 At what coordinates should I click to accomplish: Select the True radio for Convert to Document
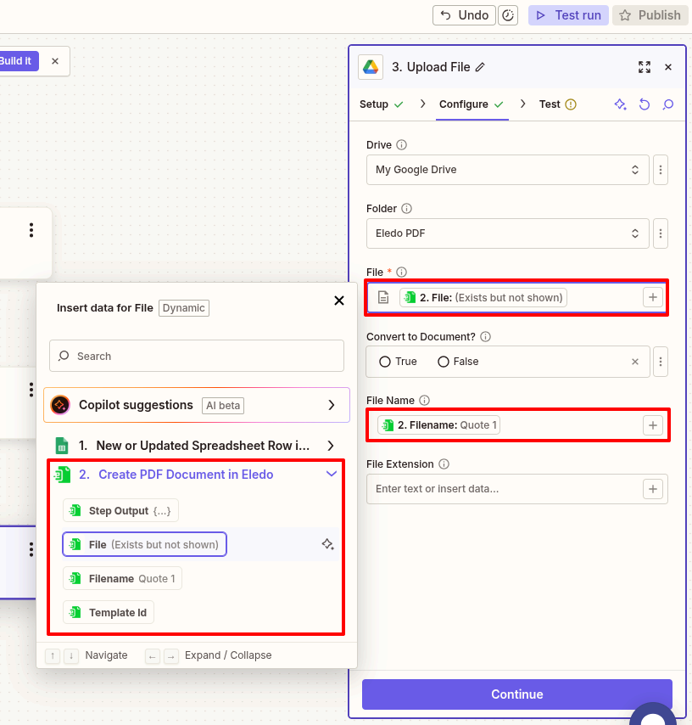click(384, 361)
